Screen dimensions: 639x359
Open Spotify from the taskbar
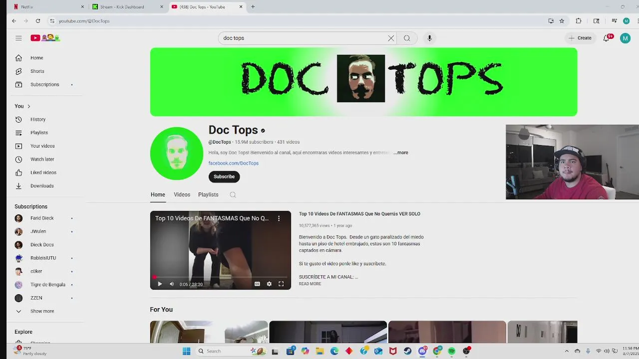[x=452, y=351]
